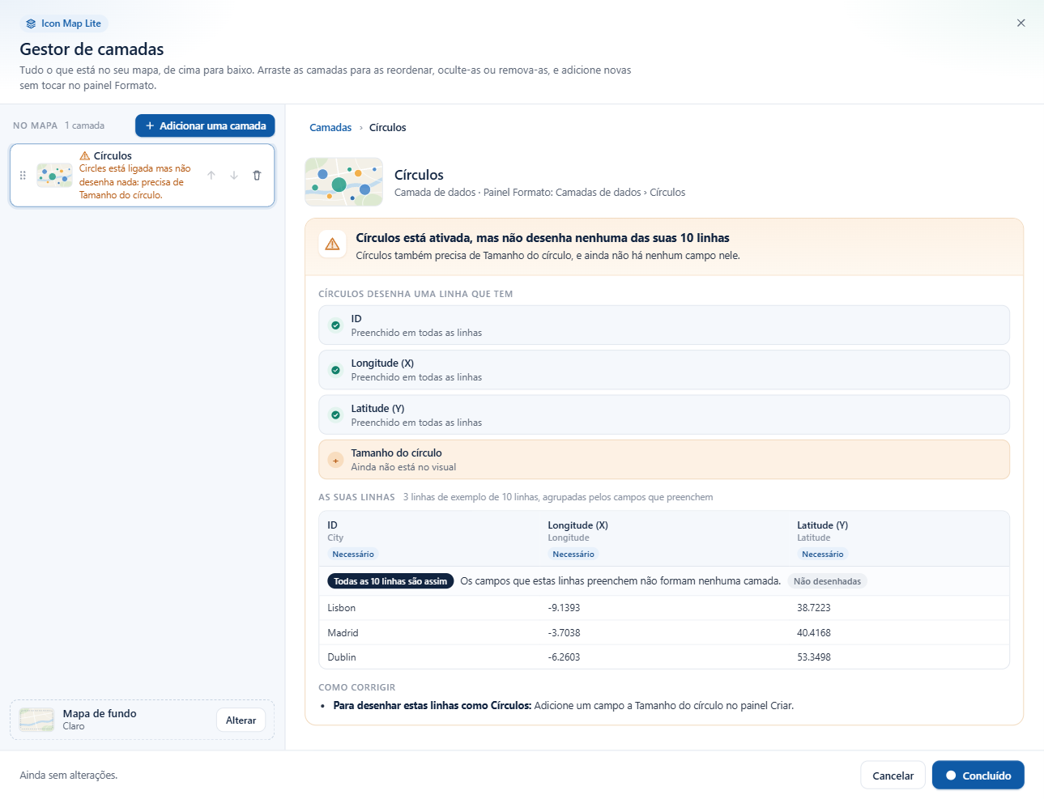This screenshot has width=1044, height=799.
Task: Click Necessário tag under ID column
Action: click(x=353, y=555)
